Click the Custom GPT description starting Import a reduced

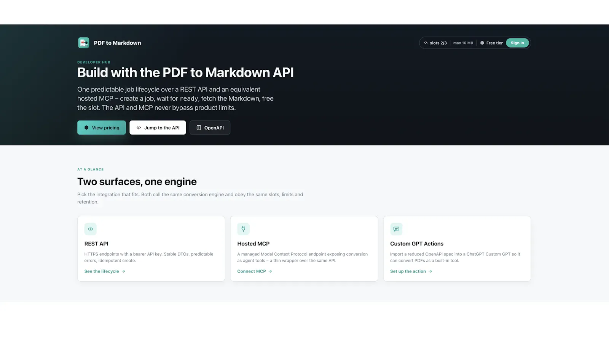455,257
